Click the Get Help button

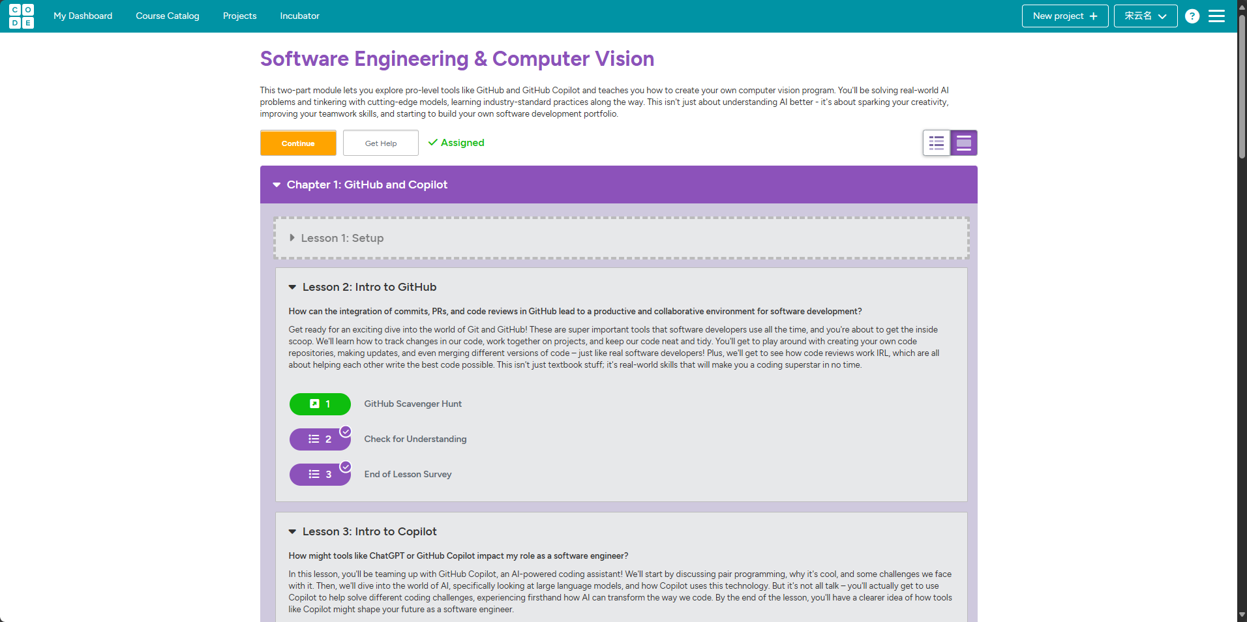coord(381,143)
